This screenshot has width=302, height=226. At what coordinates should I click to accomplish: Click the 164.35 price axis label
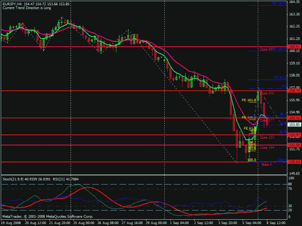[294, 2]
